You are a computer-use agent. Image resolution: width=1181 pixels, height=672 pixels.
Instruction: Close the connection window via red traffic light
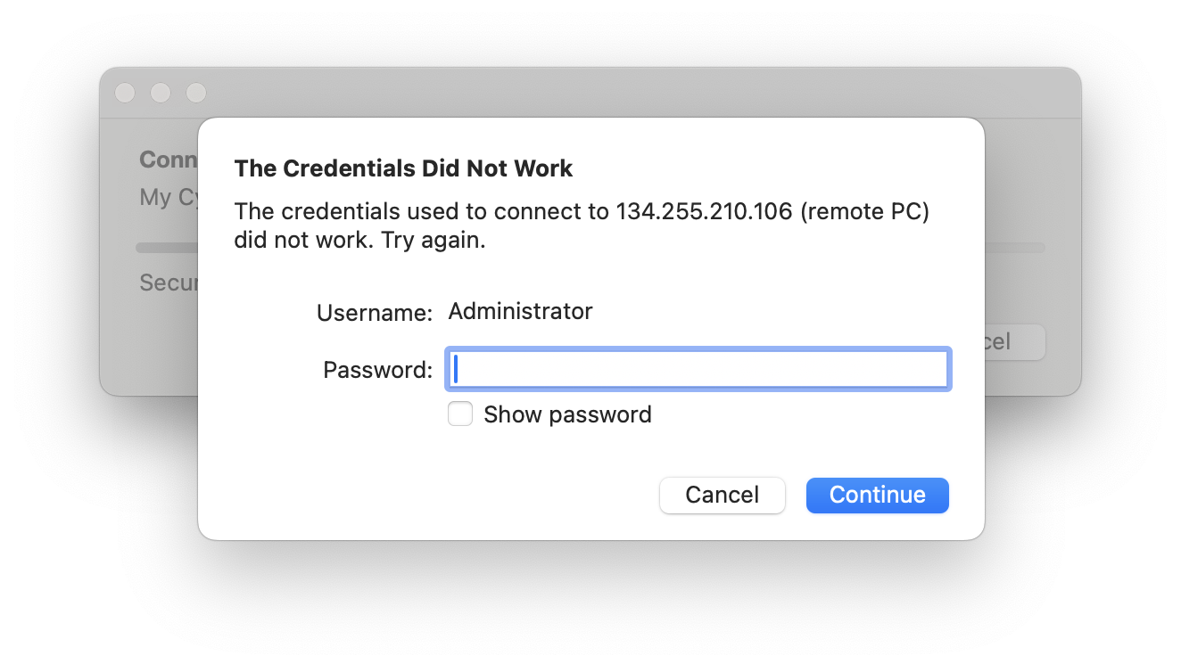pyautogui.click(x=125, y=93)
